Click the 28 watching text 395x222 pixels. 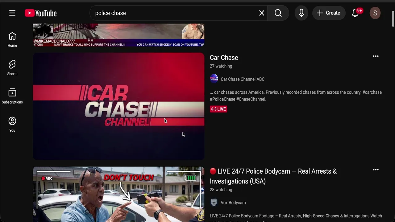(x=221, y=190)
